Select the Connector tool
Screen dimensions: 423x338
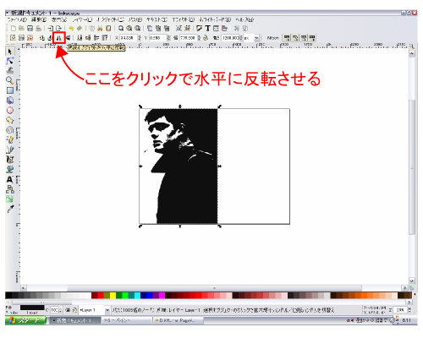(x=10, y=189)
